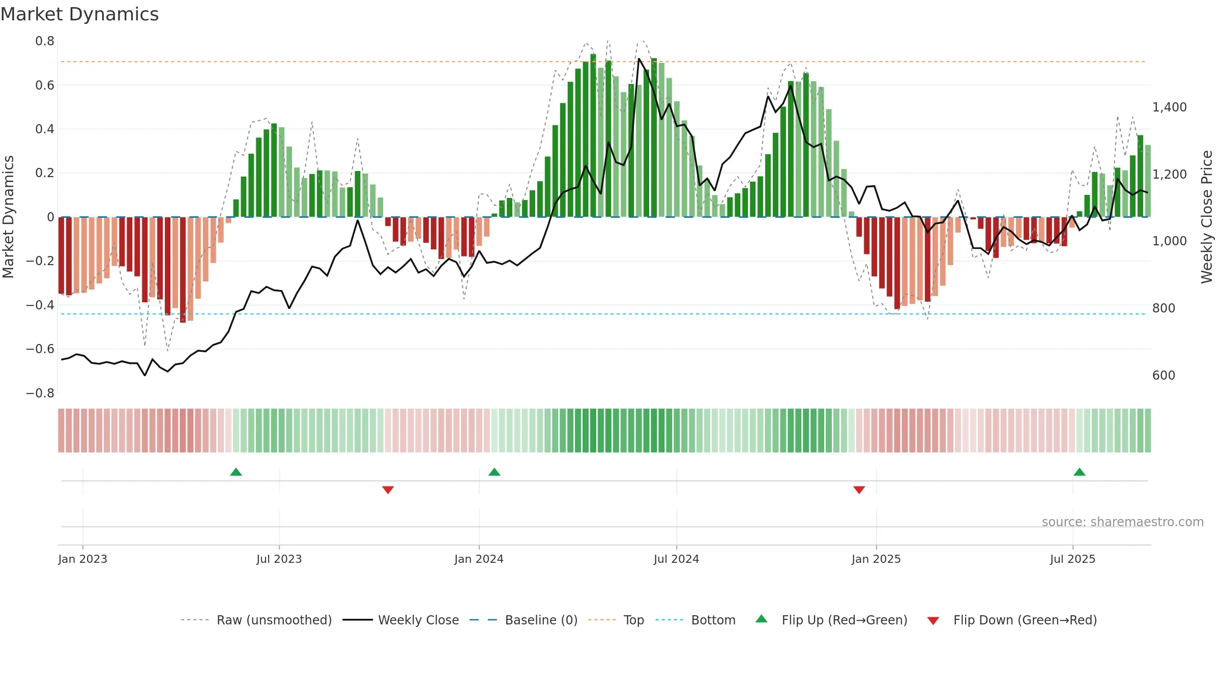Toggle the Bottom legend entry
The height and width of the screenshot is (687, 1221).
[695, 620]
